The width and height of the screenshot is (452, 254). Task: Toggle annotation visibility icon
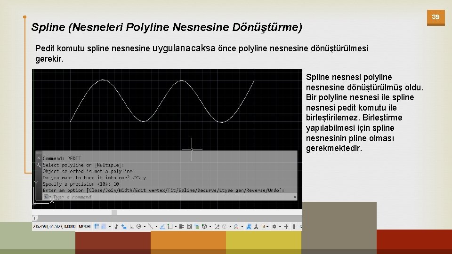tap(249, 227)
